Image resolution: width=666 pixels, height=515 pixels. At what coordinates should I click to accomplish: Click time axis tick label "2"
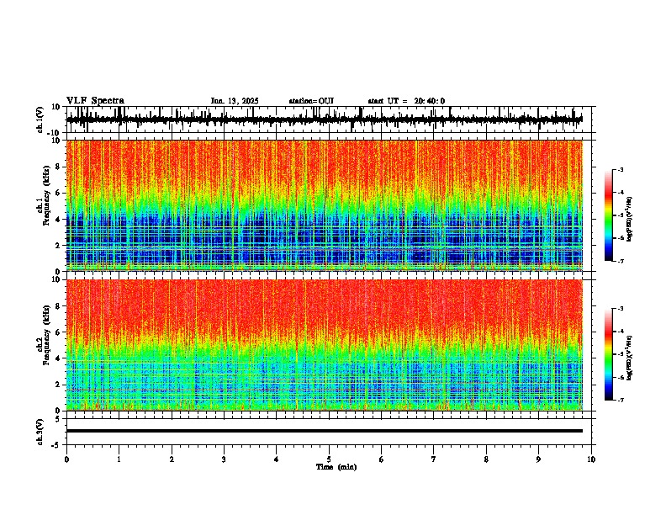(x=172, y=459)
